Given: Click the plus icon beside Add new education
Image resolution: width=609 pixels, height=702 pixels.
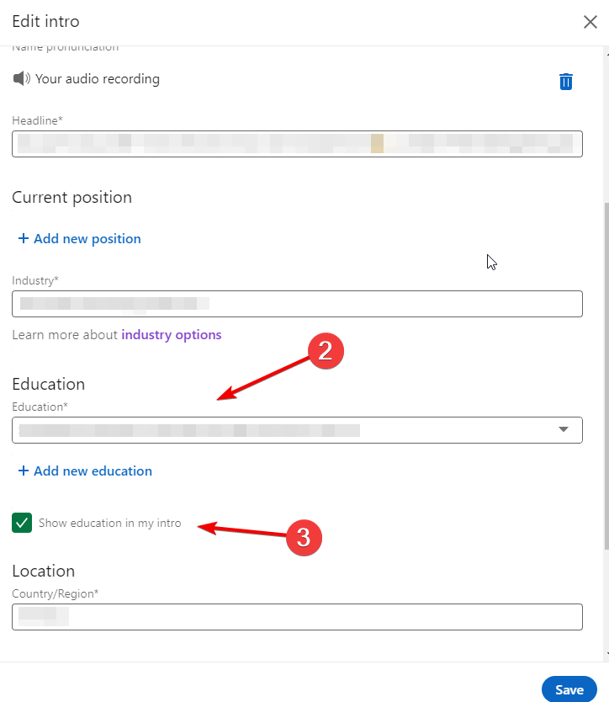Looking at the screenshot, I should point(24,471).
